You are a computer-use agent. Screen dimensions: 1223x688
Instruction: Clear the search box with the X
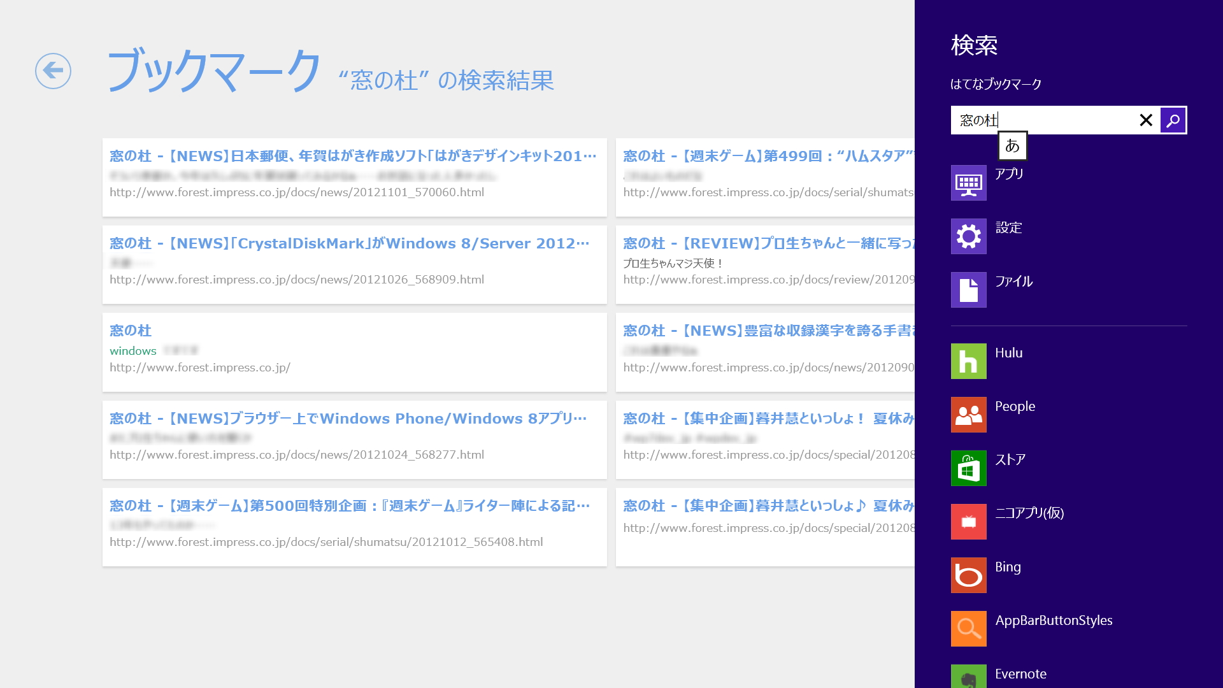1145,120
